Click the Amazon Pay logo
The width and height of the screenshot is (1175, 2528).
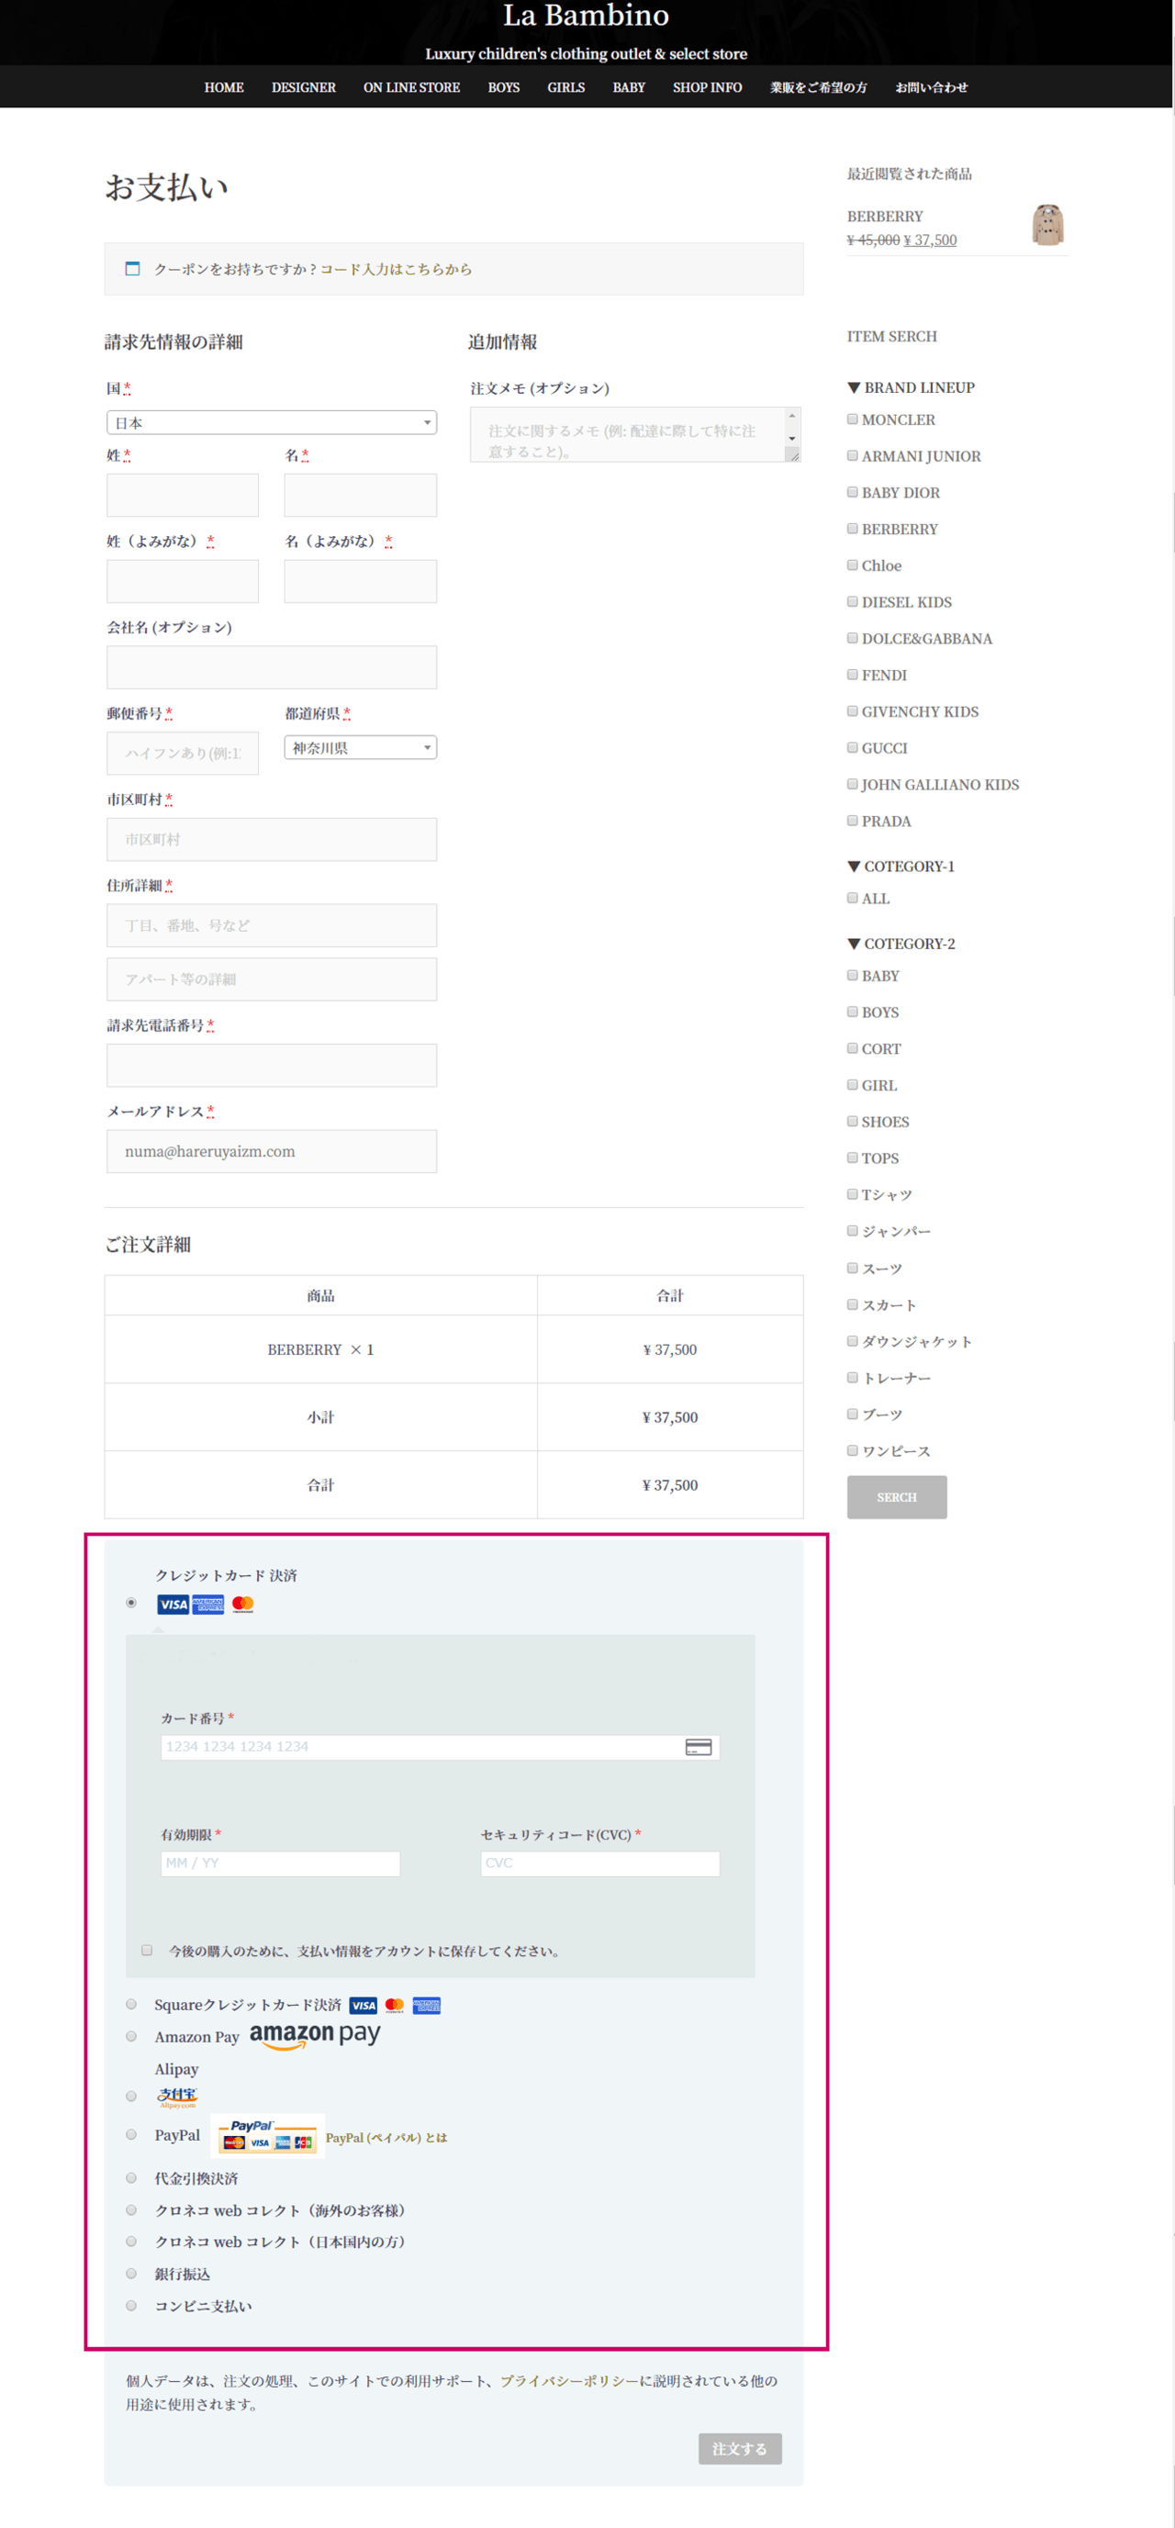point(314,2035)
